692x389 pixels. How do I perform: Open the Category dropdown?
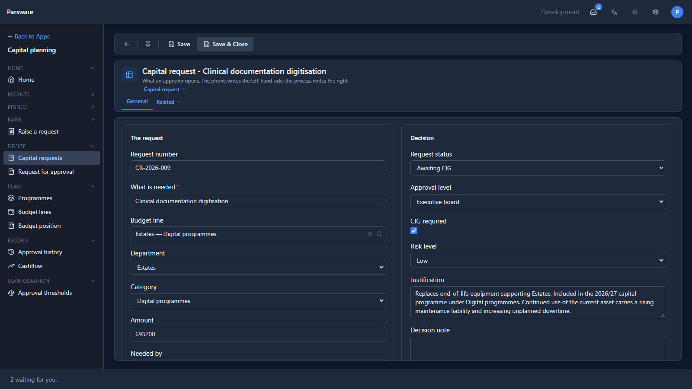pos(258,301)
